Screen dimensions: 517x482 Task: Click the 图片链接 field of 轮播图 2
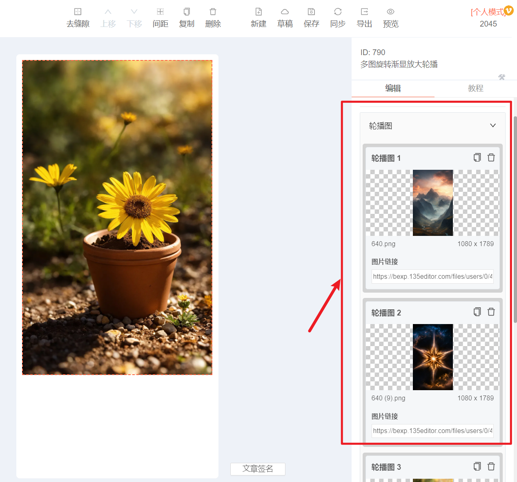(432, 431)
